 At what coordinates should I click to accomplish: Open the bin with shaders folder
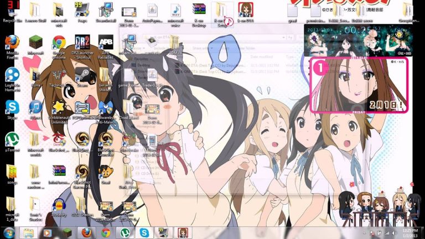click(106, 79)
